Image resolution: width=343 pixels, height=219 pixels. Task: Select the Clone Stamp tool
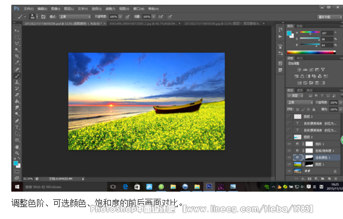pos(17,82)
